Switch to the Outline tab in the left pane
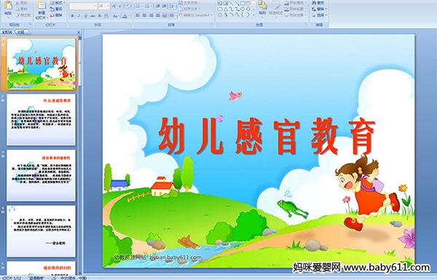Viewport: 437px width, 280px height. [20, 32]
